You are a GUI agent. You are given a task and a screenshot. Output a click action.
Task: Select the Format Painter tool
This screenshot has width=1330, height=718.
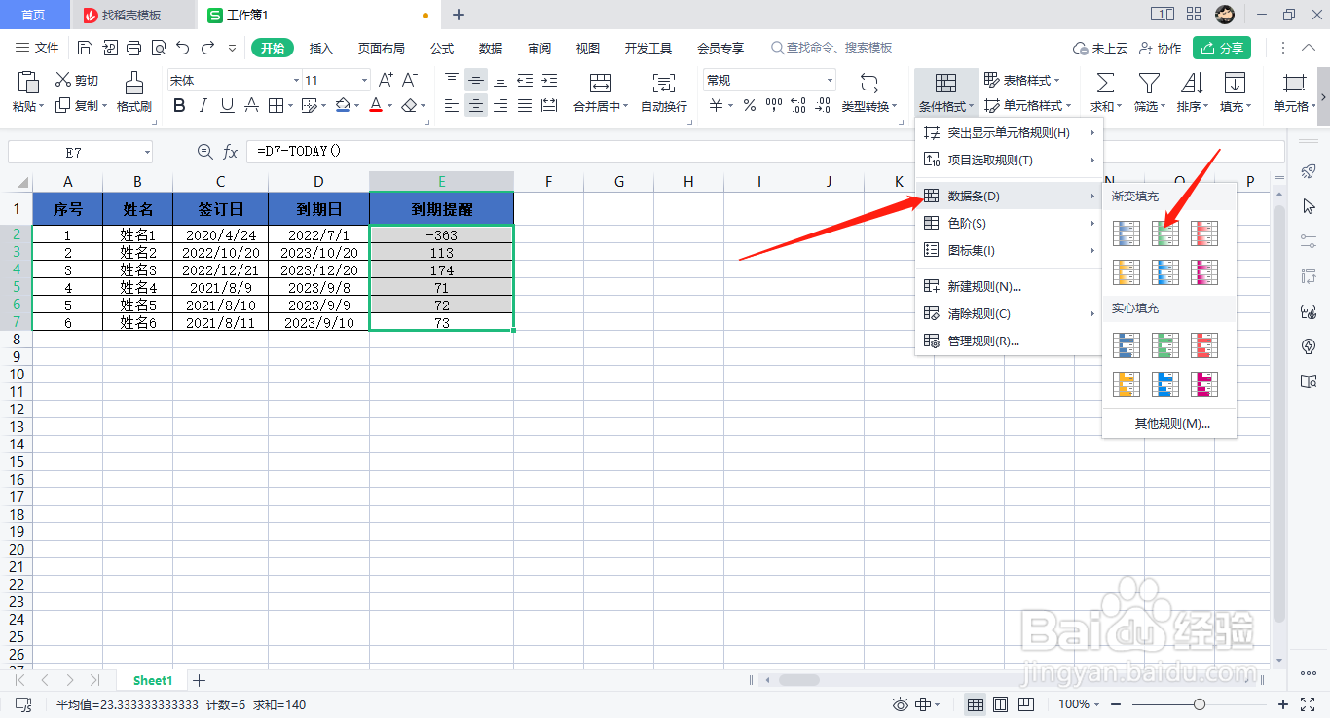[134, 92]
